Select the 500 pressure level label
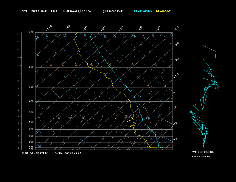 (31, 113)
